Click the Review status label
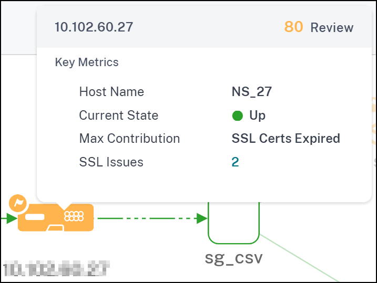Image resolution: width=377 pixels, height=283 pixels. tap(332, 28)
